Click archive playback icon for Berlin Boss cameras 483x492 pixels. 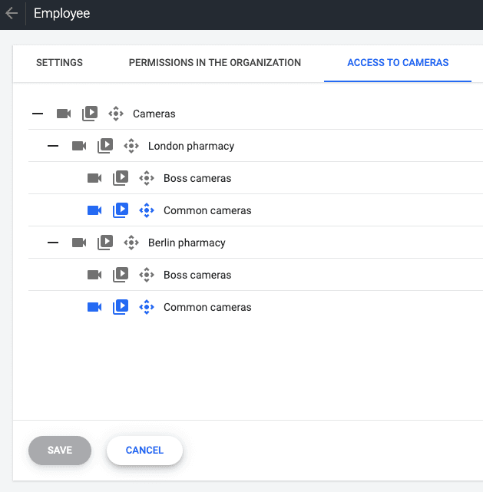121,275
